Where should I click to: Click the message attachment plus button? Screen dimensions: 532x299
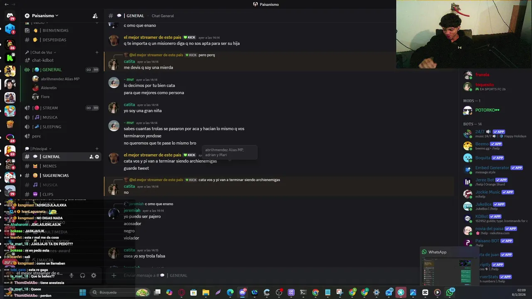click(113, 275)
